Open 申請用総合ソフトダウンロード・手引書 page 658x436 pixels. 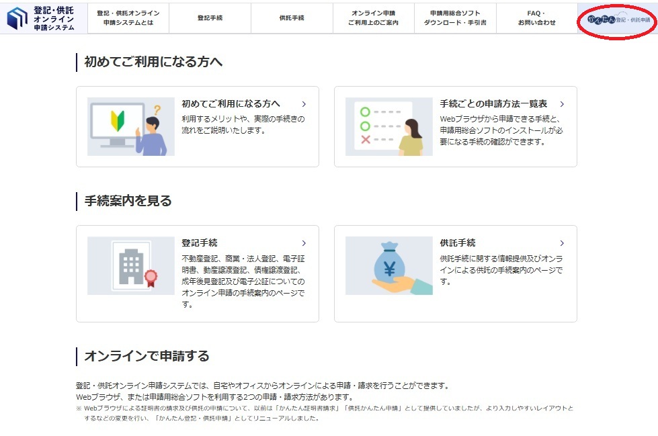[x=456, y=17]
